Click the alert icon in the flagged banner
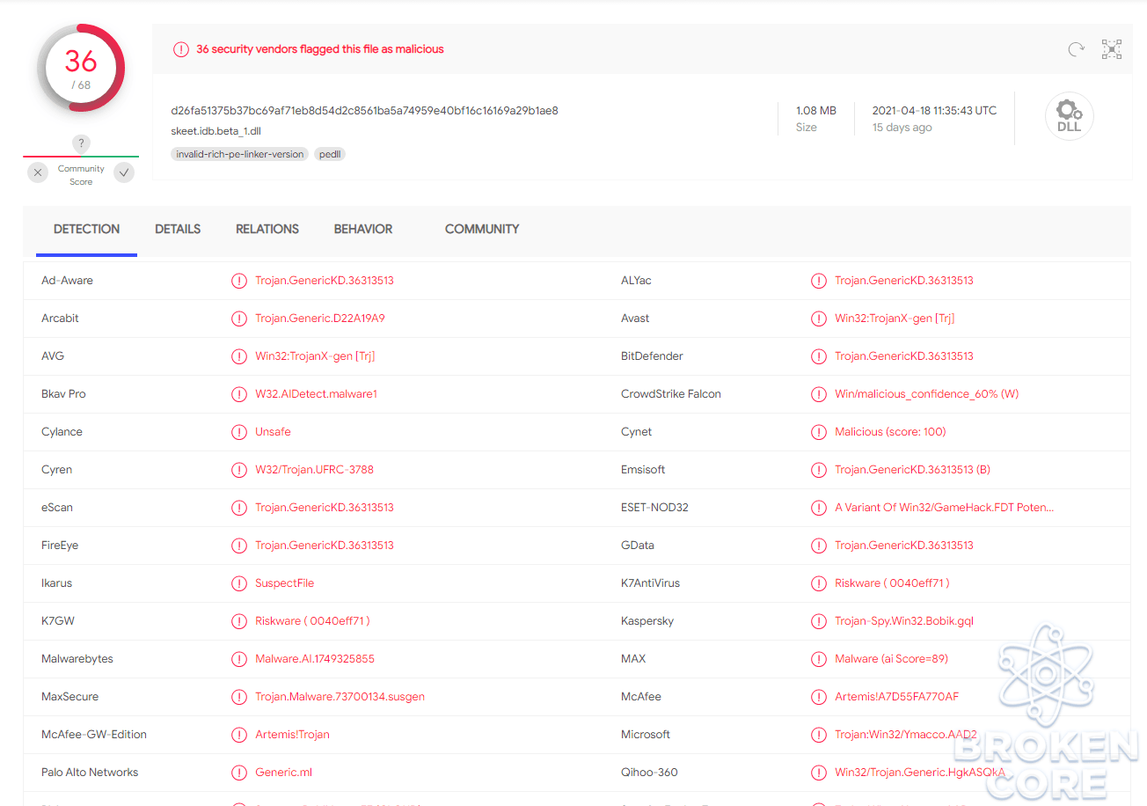 180,49
